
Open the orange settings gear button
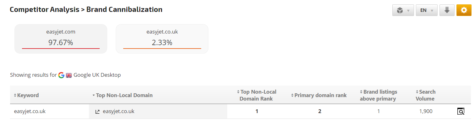[464, 10]
